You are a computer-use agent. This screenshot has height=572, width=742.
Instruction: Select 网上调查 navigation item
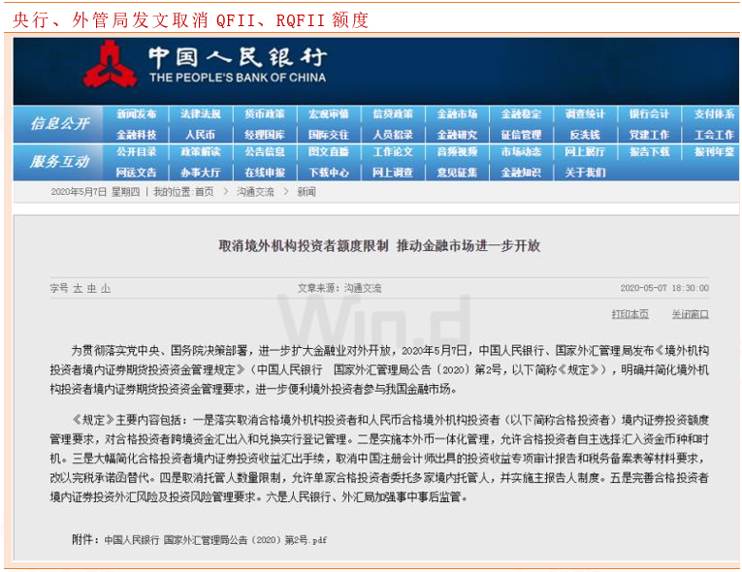pos(393,173)
